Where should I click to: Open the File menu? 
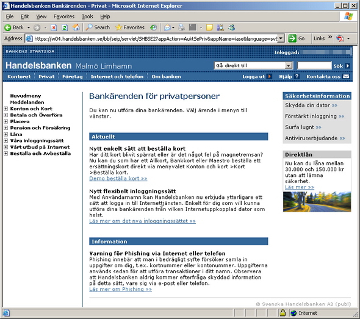10,16
